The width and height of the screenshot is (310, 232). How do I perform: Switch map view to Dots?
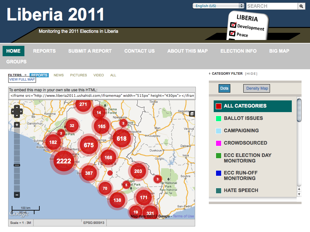(224, 88)
